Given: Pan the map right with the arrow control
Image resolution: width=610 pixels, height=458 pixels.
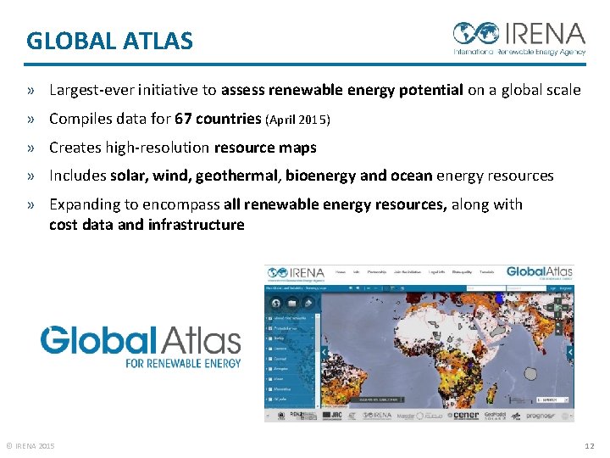Looking at the screenshot, I should coord(565,308).
